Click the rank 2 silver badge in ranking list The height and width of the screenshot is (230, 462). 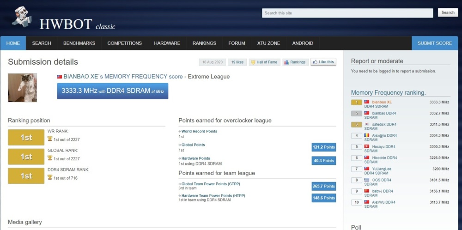click(357, 113)
